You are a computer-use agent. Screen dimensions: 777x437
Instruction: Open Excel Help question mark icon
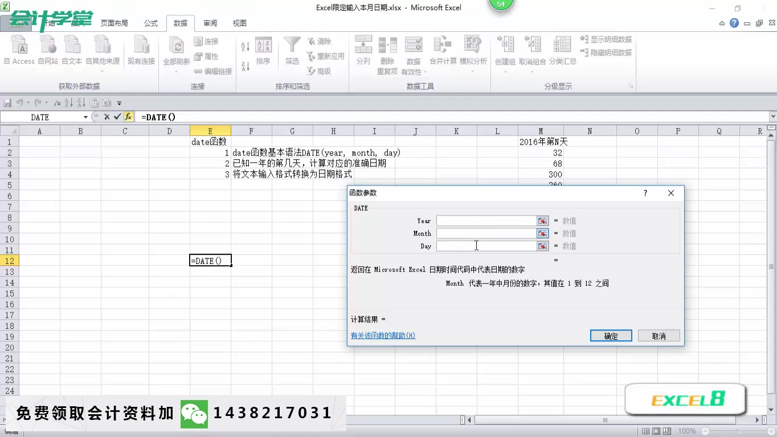pyautogui.click(x=734, y=23)
